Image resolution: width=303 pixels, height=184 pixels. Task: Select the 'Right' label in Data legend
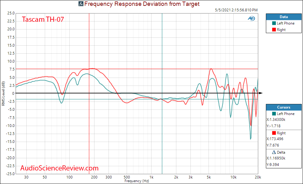(x=281, y=30)
